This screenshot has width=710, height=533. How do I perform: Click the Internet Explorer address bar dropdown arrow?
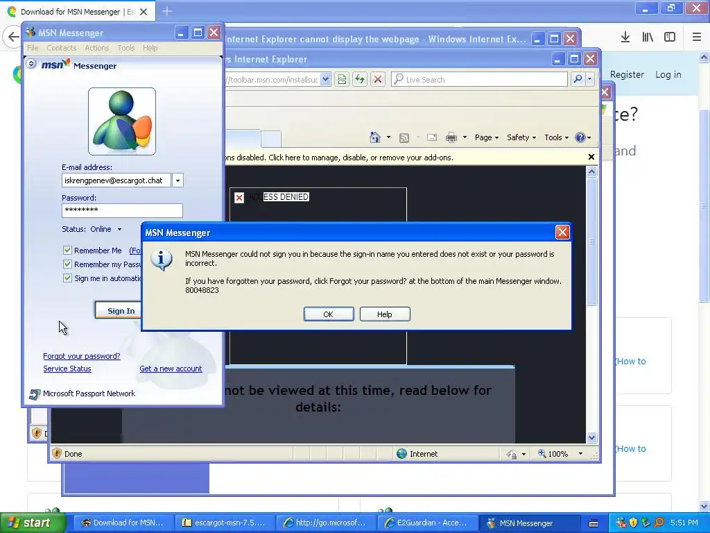(325, 79)
